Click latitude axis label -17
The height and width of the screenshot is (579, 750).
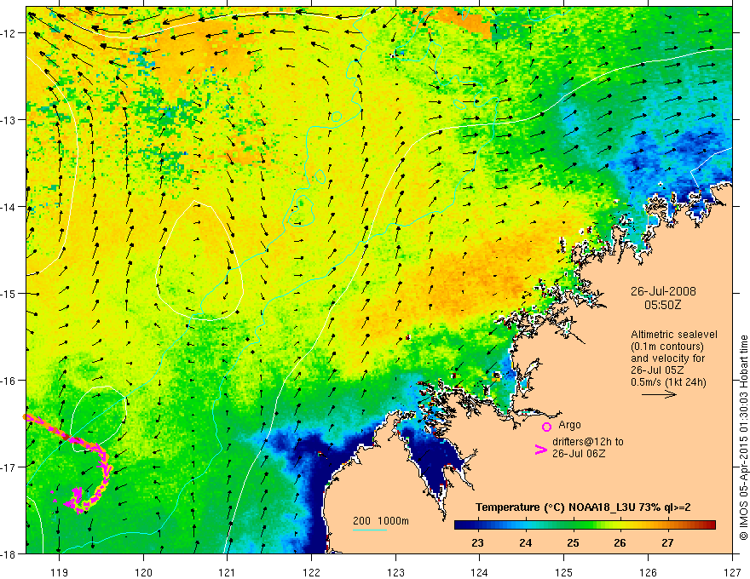pos(9,467)
